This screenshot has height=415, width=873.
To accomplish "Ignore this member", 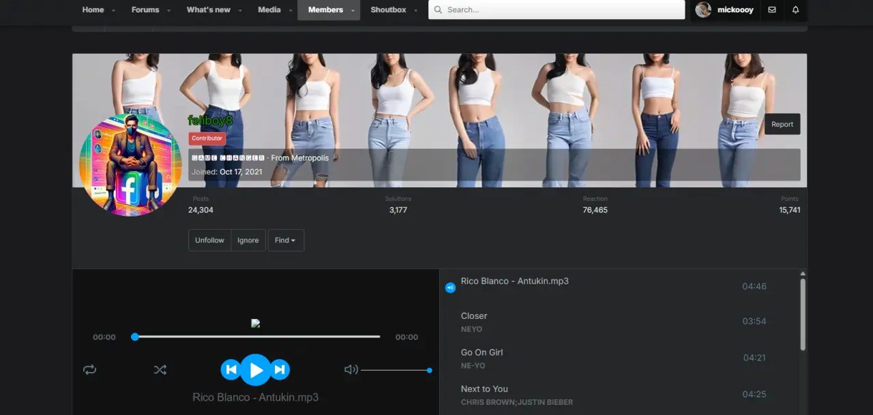I will (248, 240).
